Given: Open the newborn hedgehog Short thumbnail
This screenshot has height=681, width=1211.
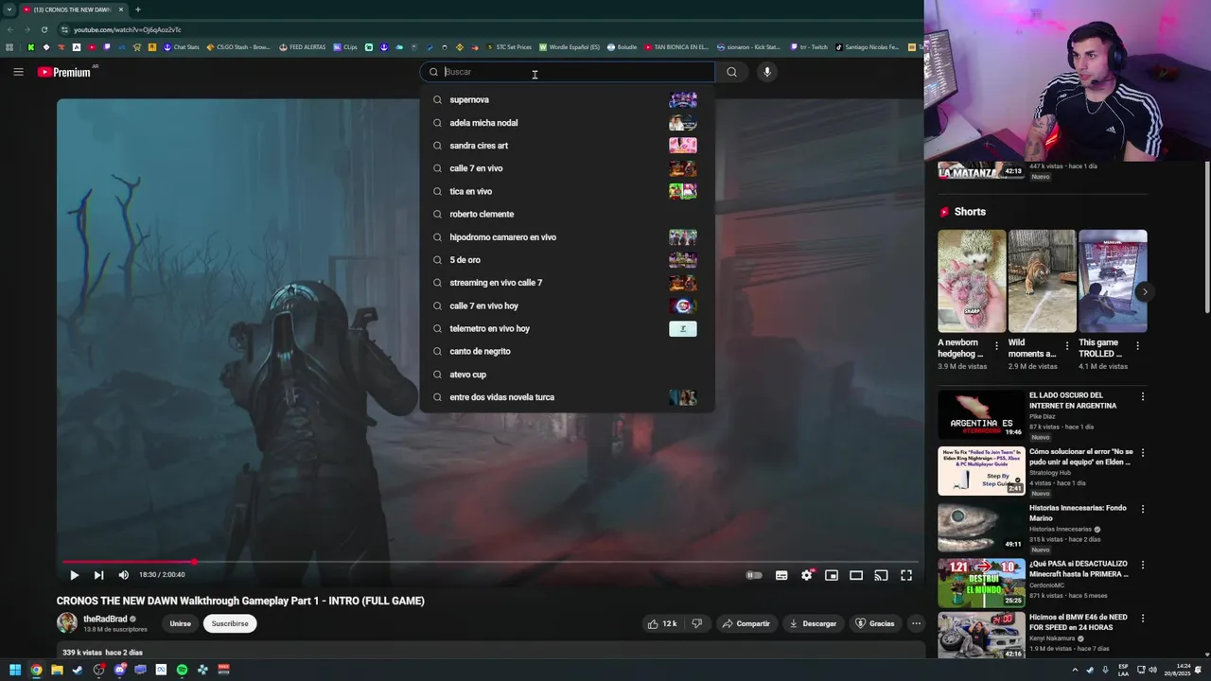Looking at the screenshot, I should coord(972,281).
